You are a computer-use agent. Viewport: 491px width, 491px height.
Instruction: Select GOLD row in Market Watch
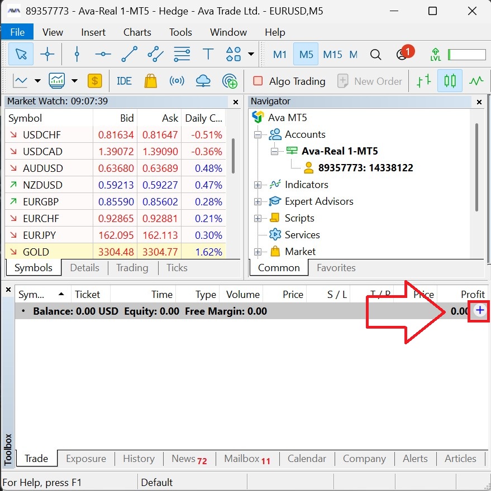116,252
